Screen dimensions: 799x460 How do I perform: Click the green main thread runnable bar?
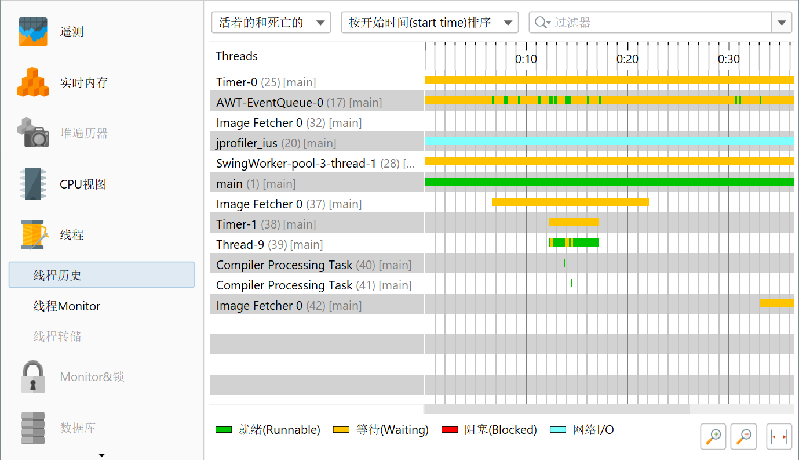610,182
